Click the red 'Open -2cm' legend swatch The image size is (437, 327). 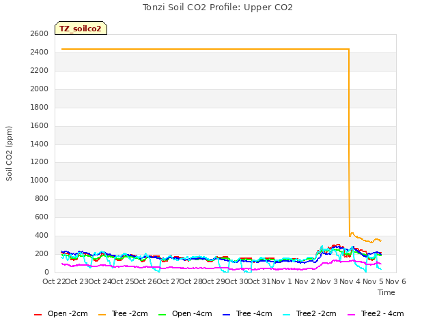(38, 315)
